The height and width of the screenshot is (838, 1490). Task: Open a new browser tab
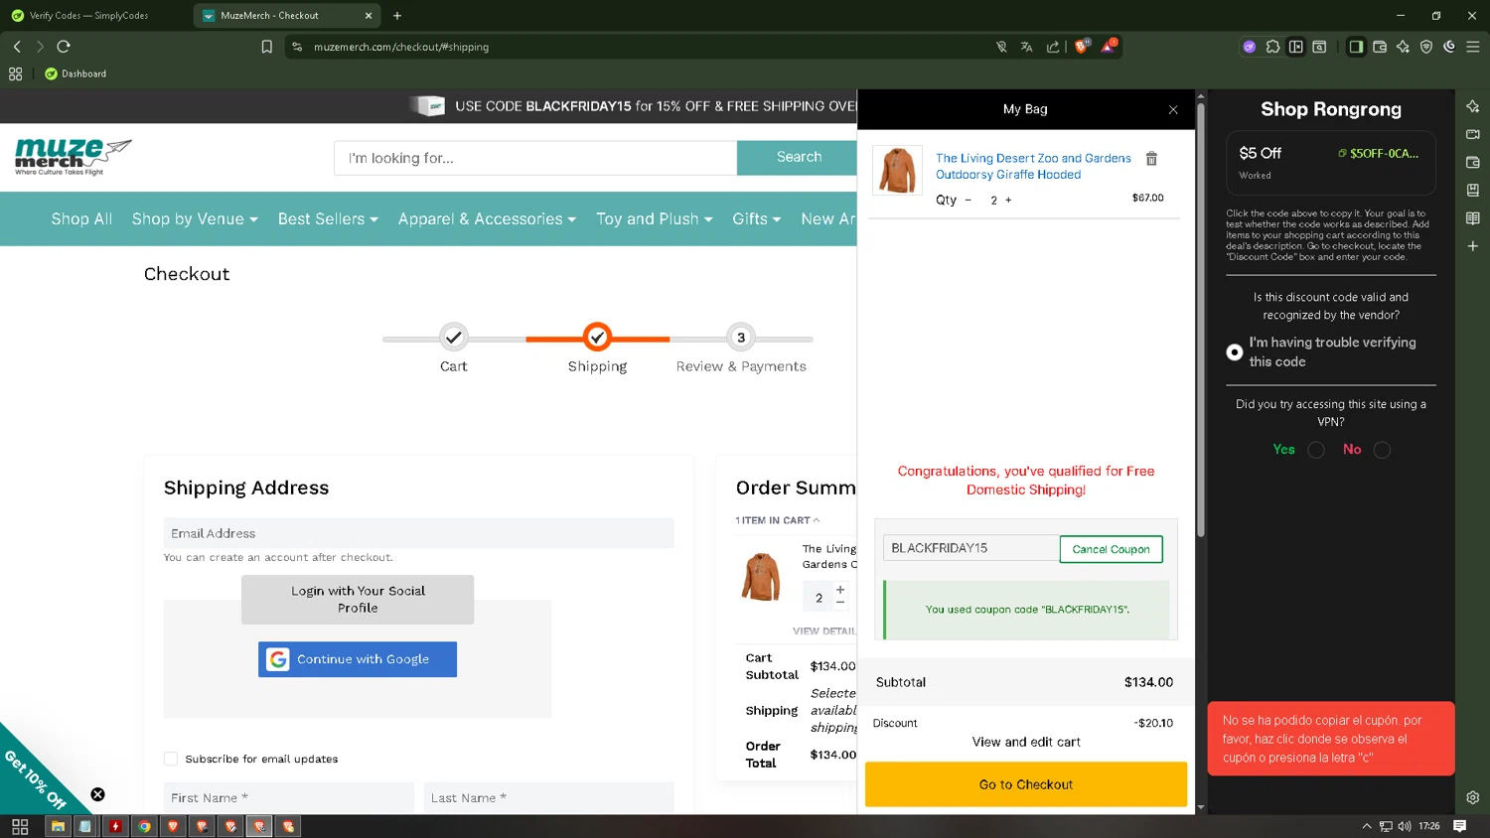[397, 16]
